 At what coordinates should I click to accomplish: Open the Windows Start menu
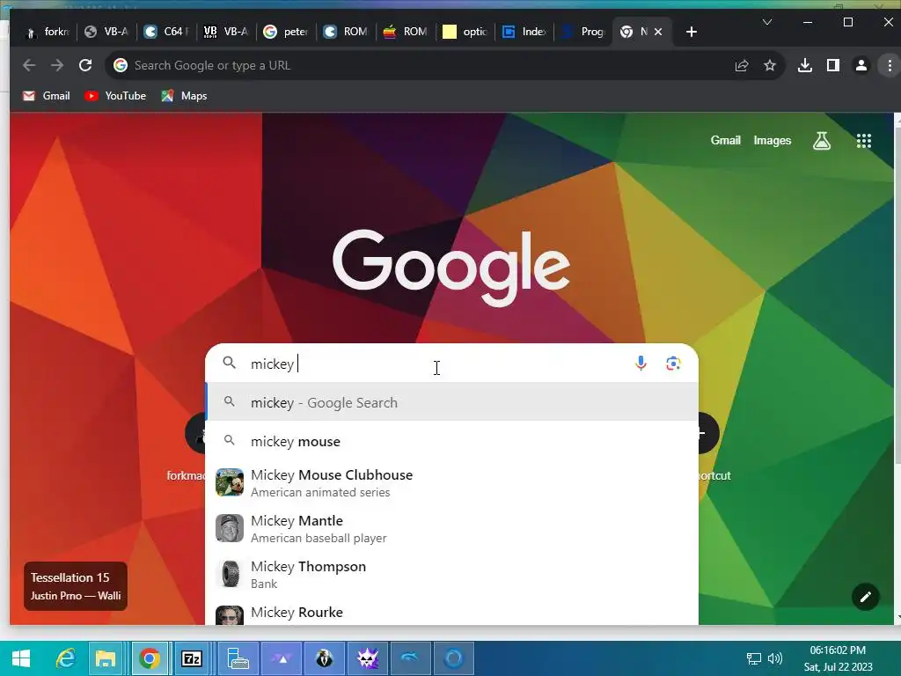[x=21, y=658]
